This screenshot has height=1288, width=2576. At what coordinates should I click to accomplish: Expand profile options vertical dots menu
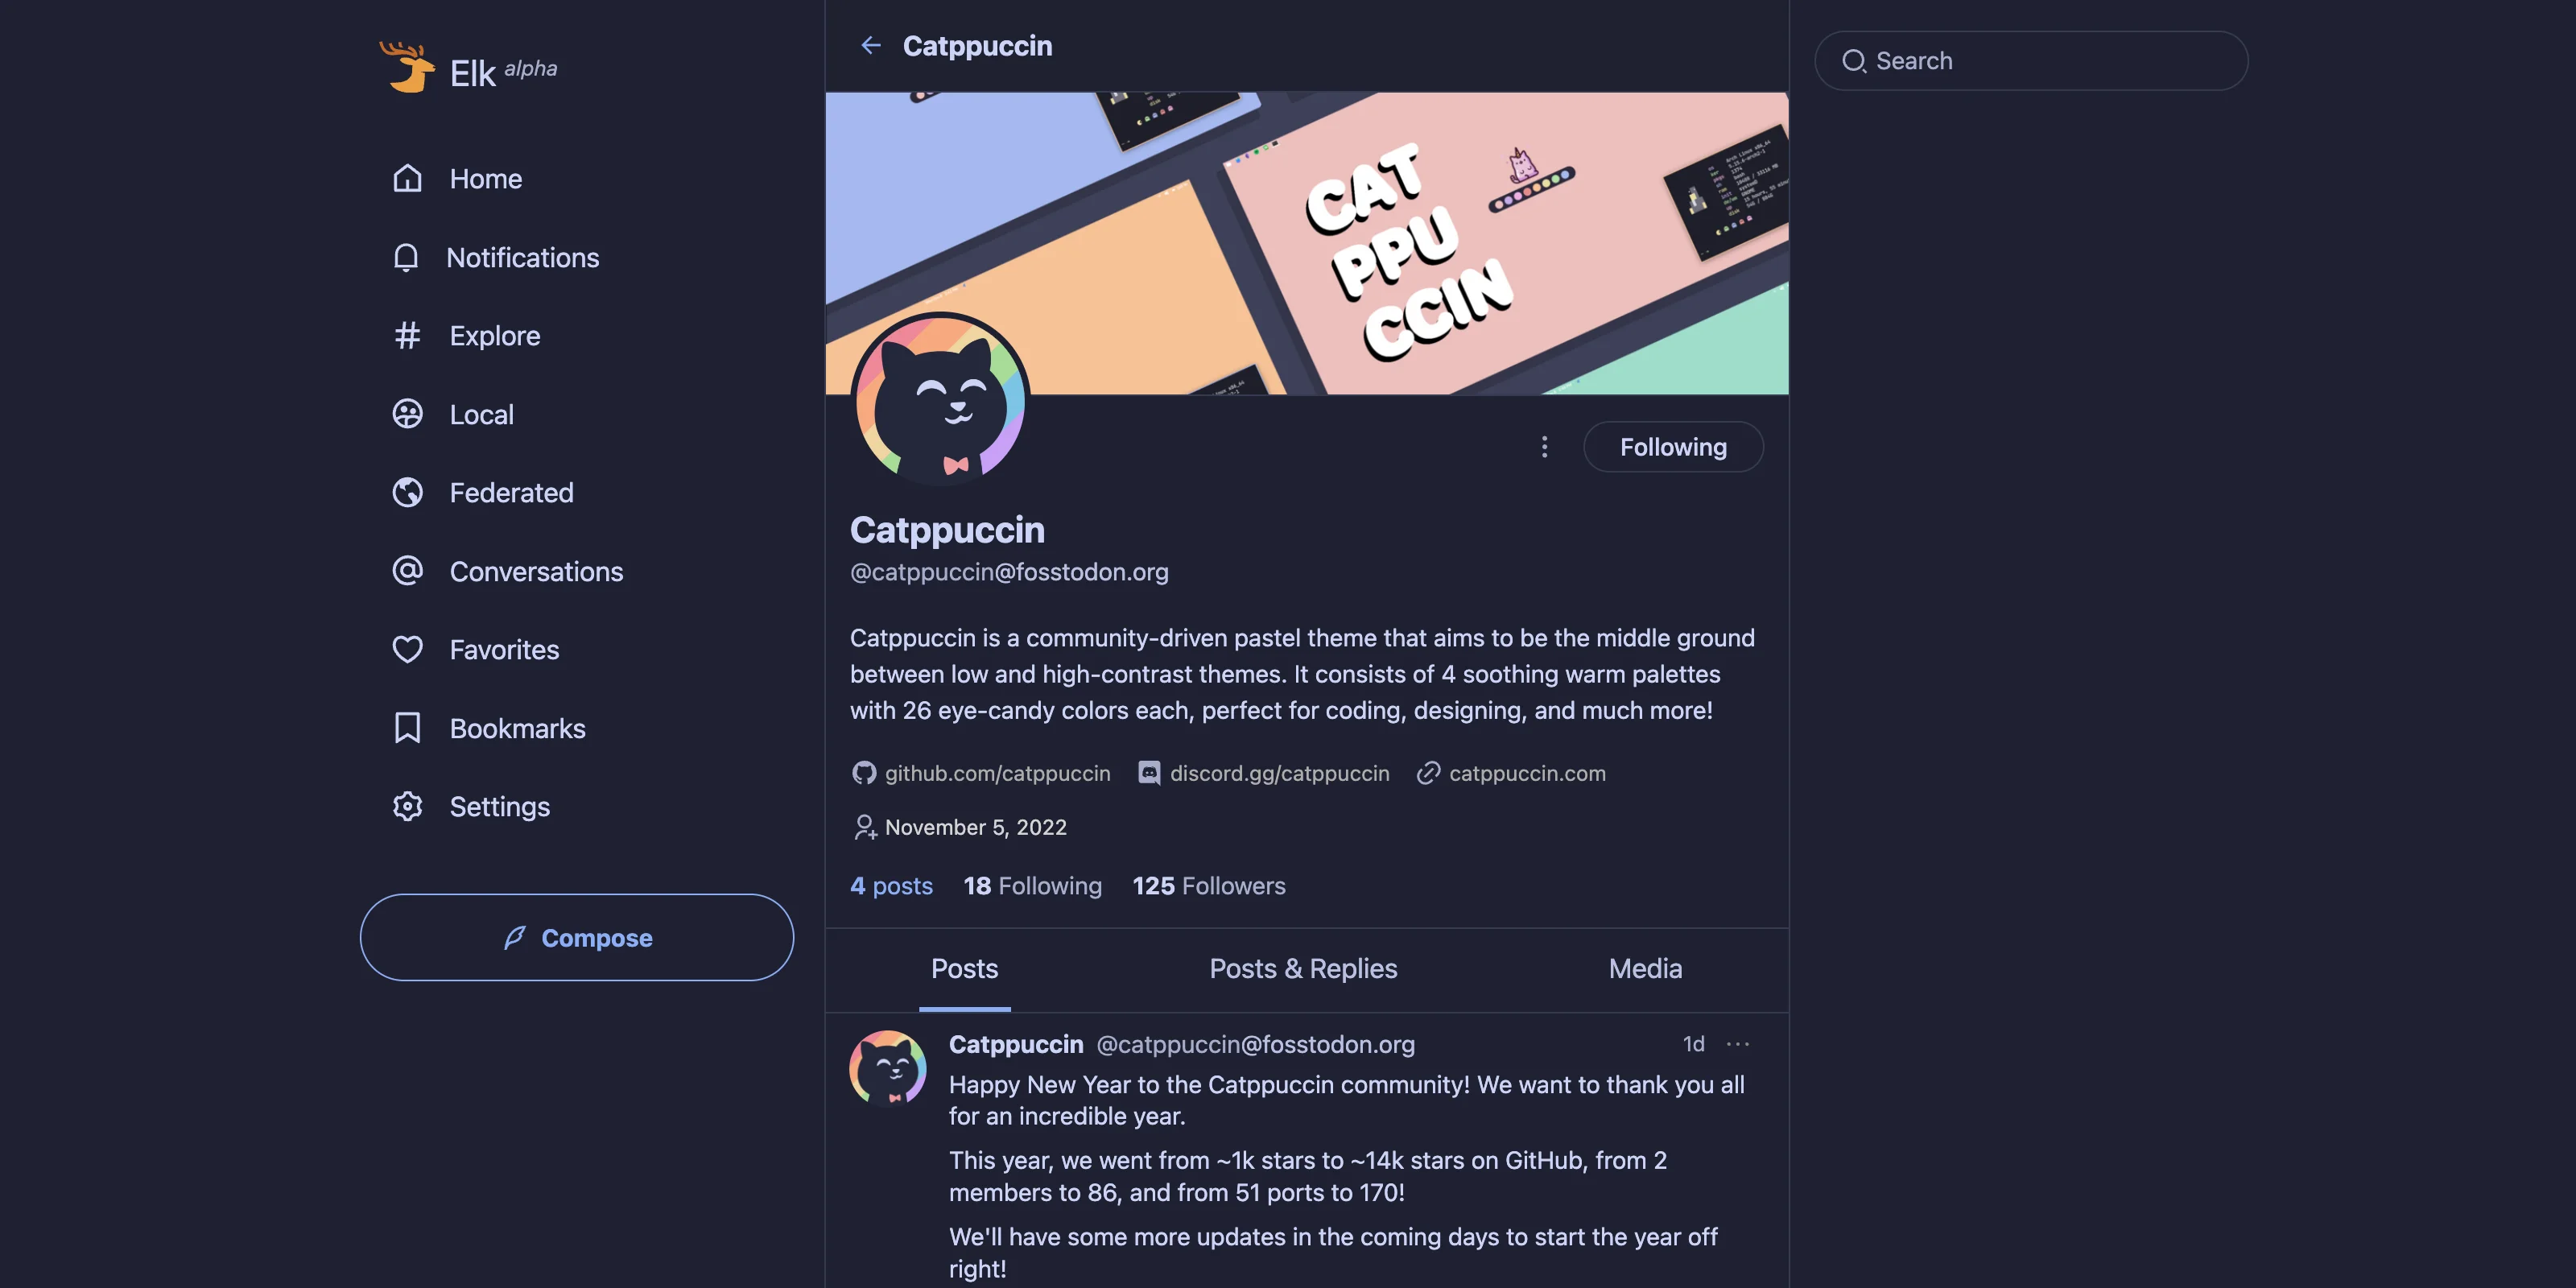1544,447
